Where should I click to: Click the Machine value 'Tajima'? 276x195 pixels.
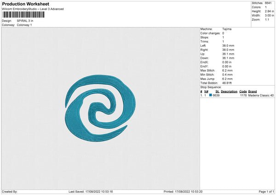pyautogui.click(x=227, y=29)
